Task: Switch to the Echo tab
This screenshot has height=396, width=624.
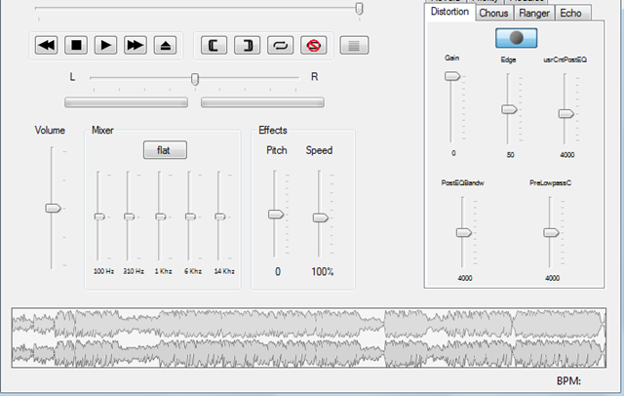Action: tap(570, 13)
